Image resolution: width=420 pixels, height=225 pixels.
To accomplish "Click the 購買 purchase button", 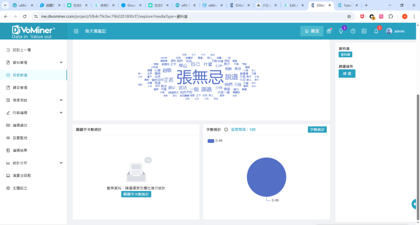I will tap(311, 31).
